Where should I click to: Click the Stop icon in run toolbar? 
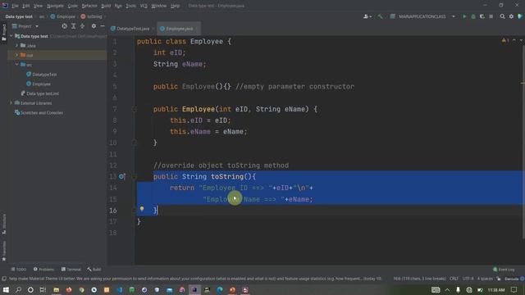(491, 16)
